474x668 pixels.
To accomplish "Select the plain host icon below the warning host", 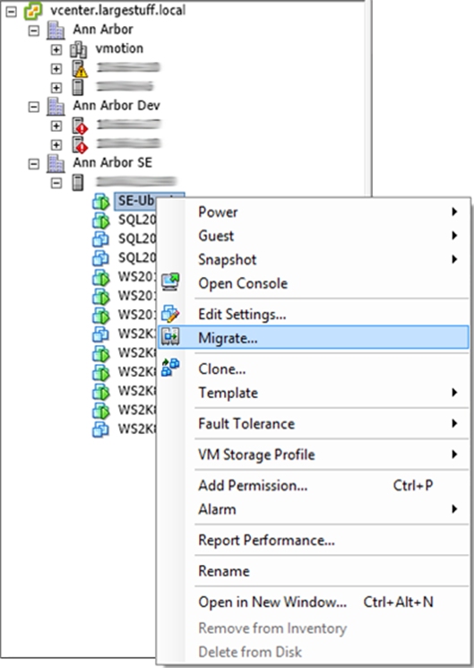I will click(78, 87).
